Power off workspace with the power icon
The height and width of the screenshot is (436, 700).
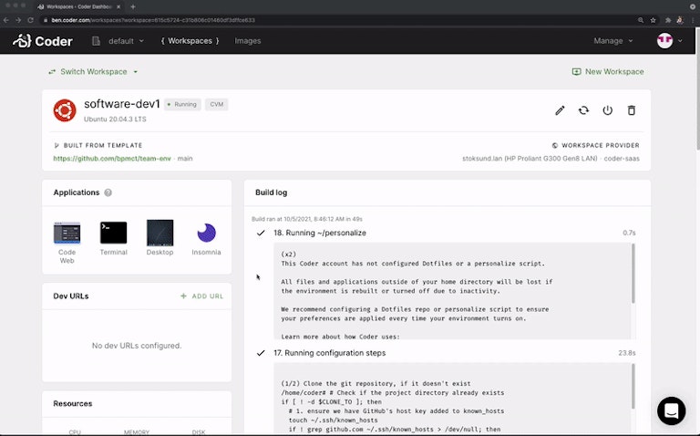pyautogui.click(x=608, y=110)
